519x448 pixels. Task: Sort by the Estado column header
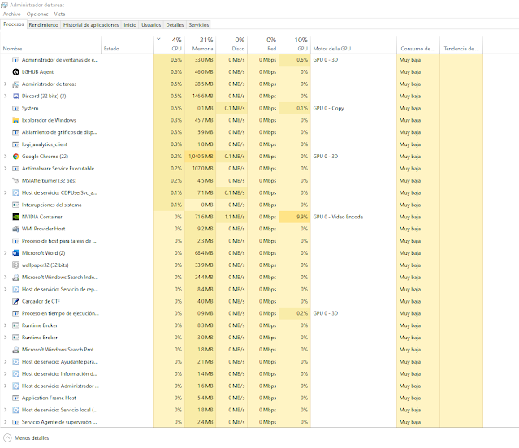[x=127, y=45]
